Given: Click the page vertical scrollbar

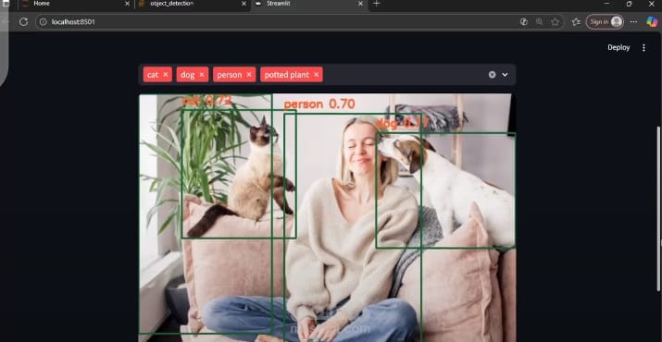Looking at the screenshot, I should click(x=658, y=208).
